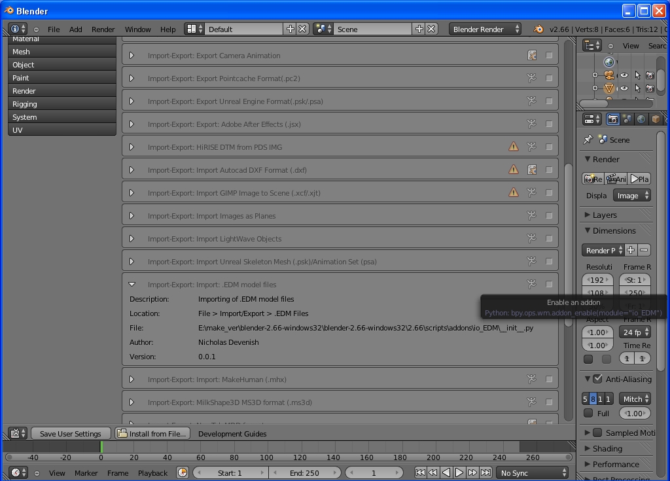
Task: Disable the Anti-Aliasing checkbox
Action: coord(598,379)
